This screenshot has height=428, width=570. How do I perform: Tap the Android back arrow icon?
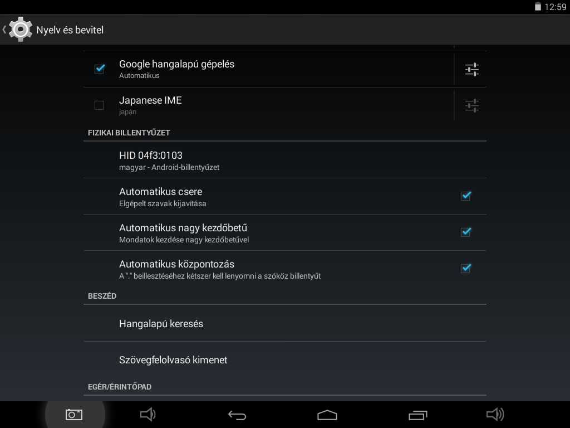[237, 415]
